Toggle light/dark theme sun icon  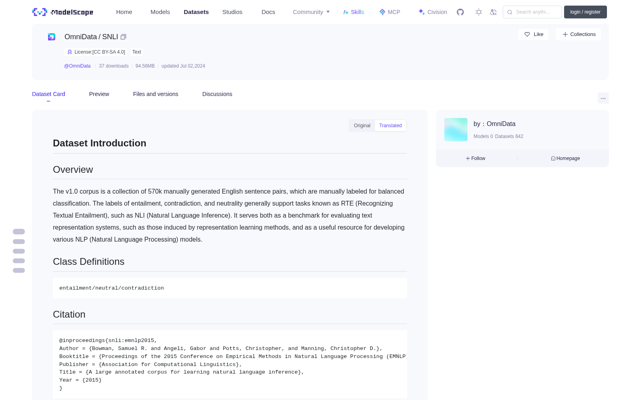479,12
